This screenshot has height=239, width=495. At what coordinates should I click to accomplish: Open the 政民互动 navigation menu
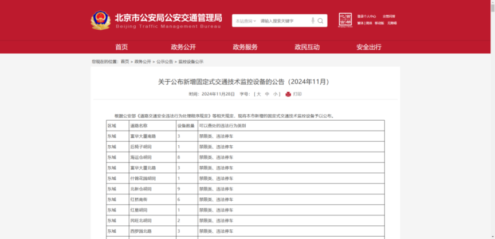[x=307, y=47]
